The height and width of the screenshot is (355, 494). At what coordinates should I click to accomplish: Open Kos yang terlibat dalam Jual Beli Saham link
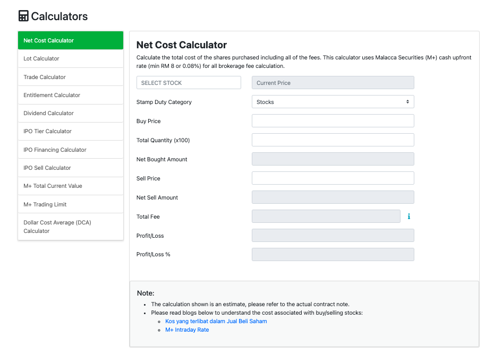point(216,321)
